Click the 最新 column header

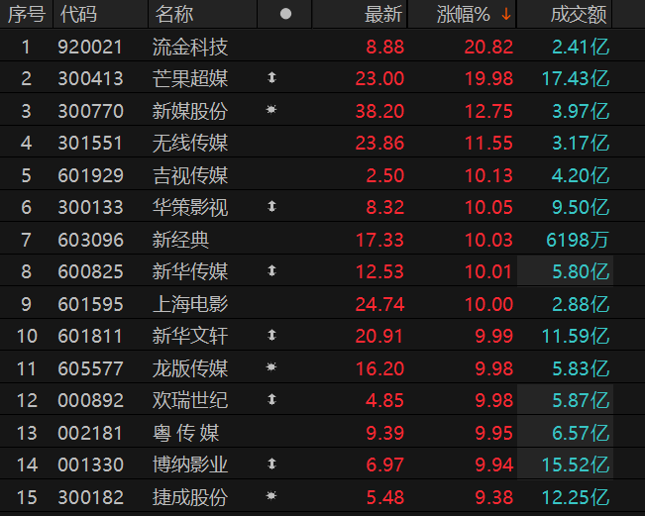383,15
